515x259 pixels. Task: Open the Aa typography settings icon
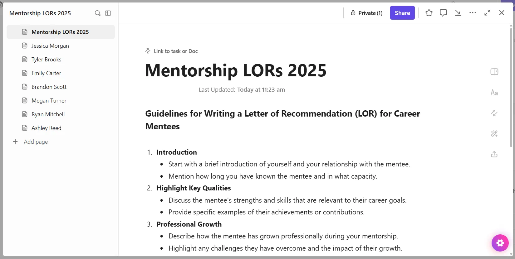pyautogui.click(x=494, y=93)
